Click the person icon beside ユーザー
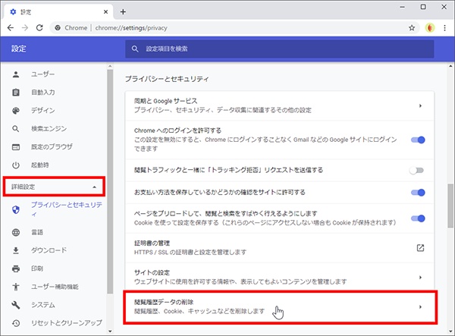This screenshot has height=336, width=455. pyautogui.click(x=16, y=74)
